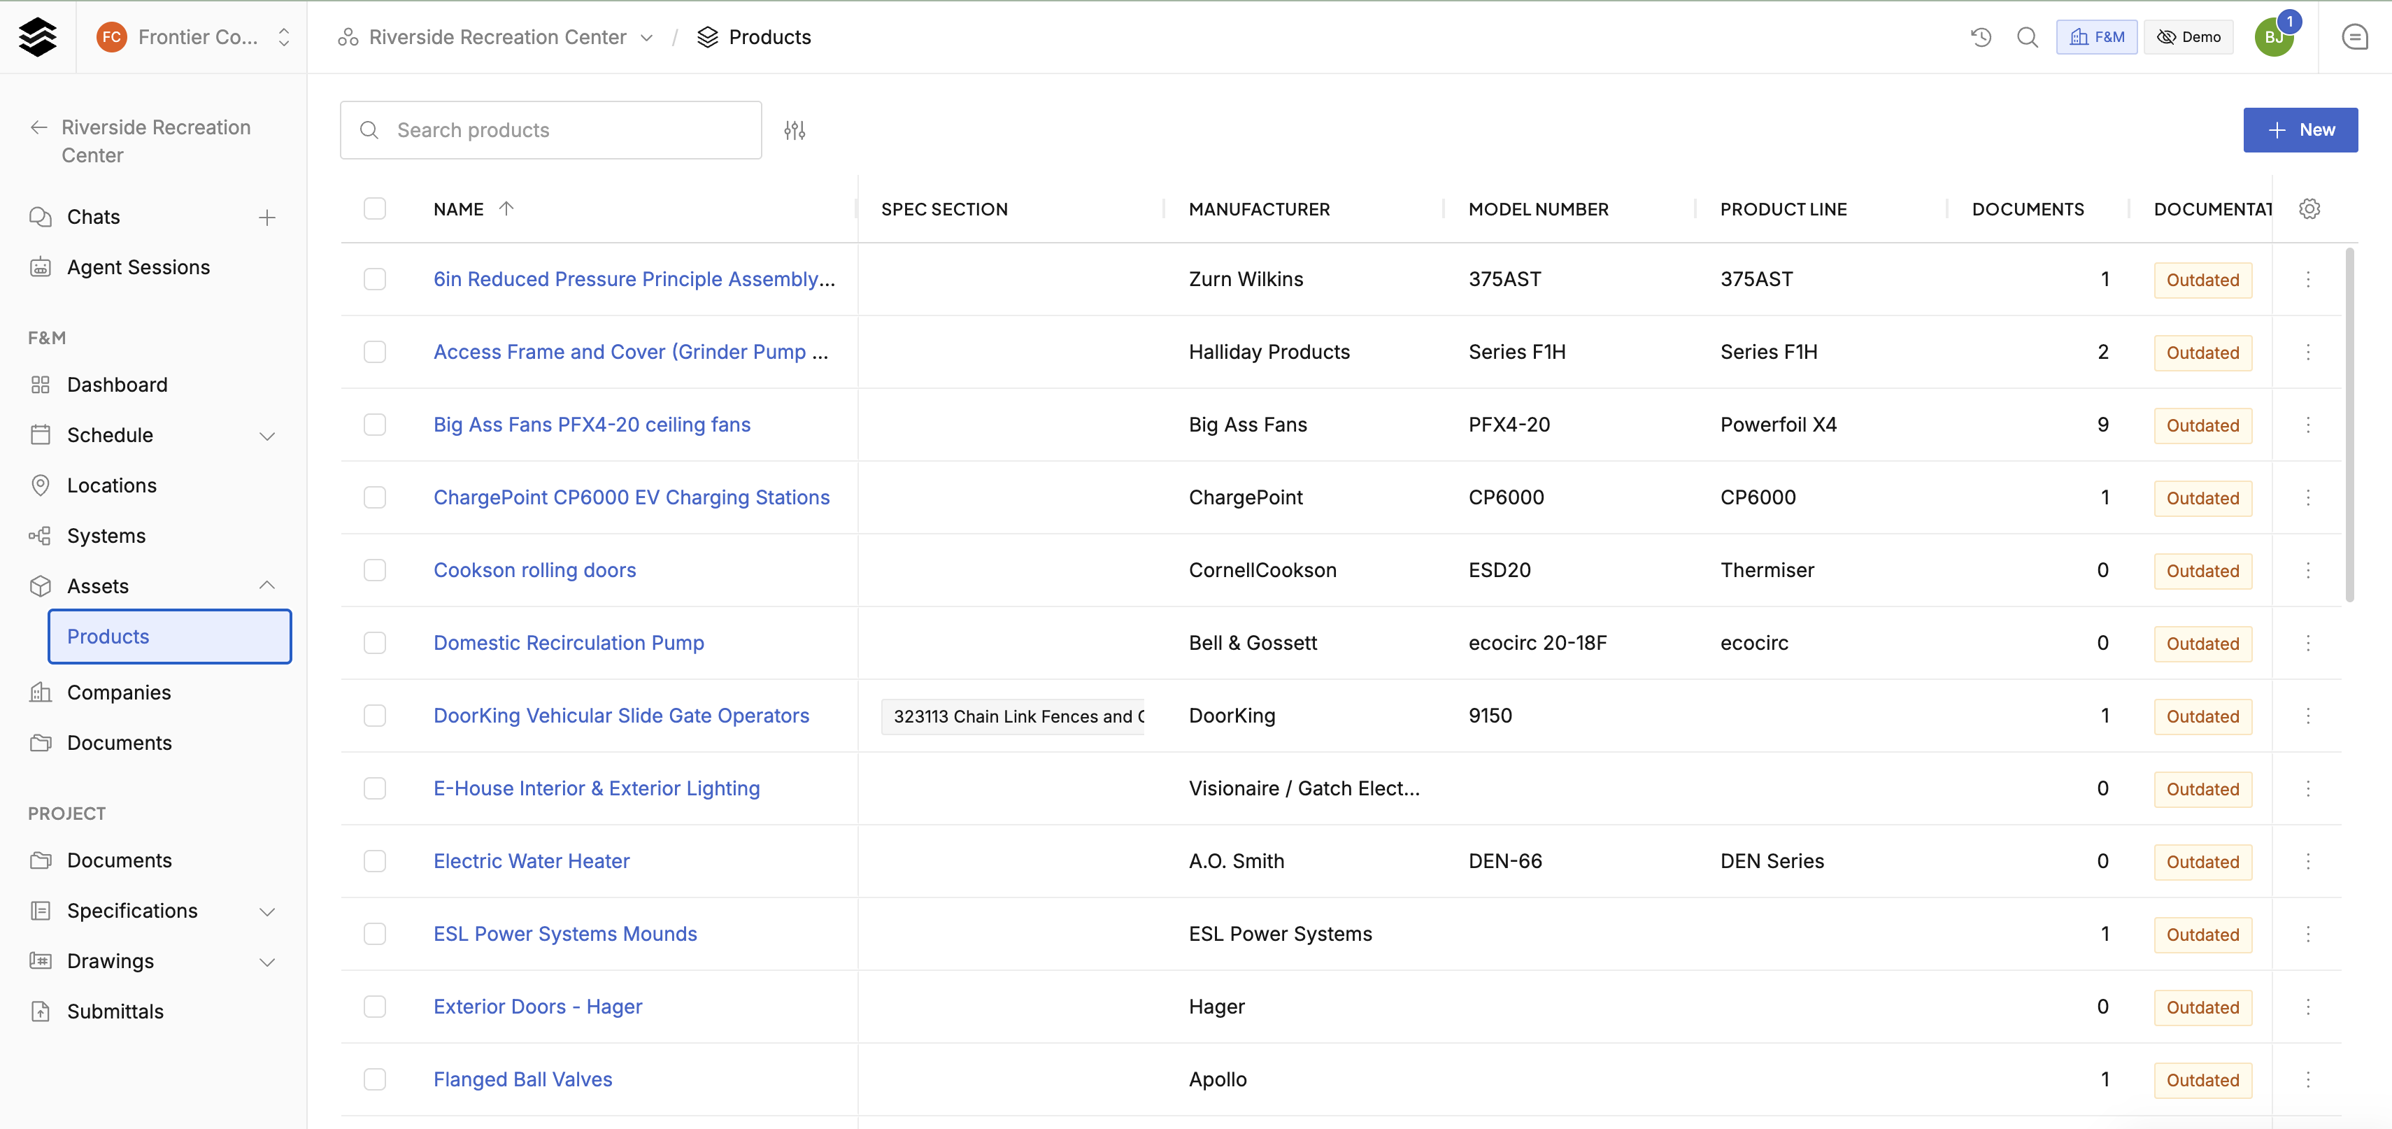The image size is (2392, 1129).
Task: Sort by Manufacturer column header
Action: coord(1259,210)
